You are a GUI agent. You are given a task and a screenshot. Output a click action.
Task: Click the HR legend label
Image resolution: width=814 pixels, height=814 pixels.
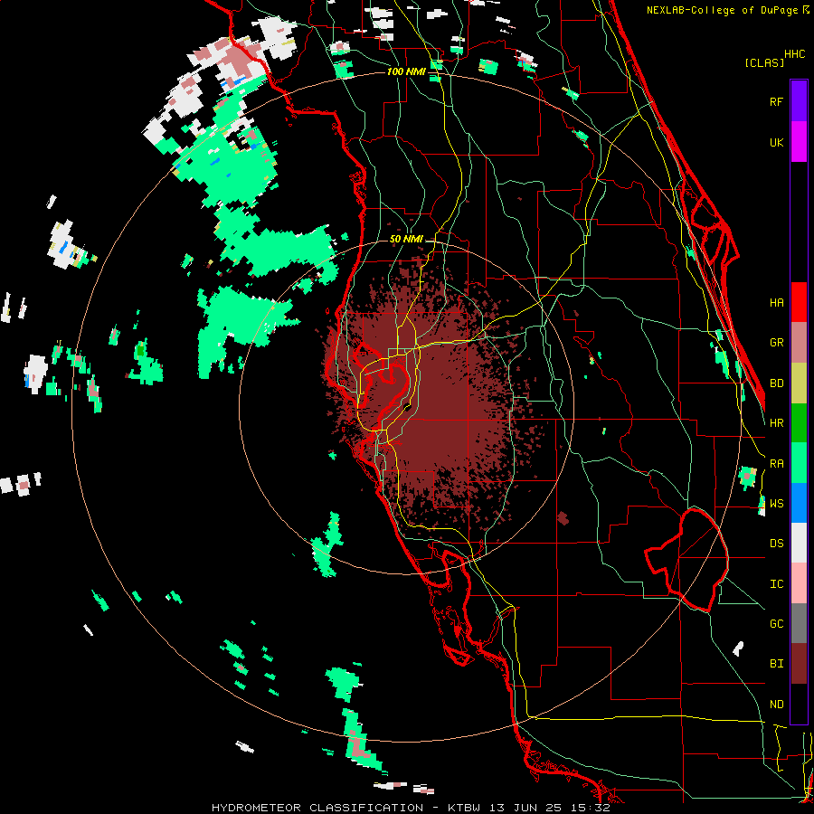click(776, 422)
